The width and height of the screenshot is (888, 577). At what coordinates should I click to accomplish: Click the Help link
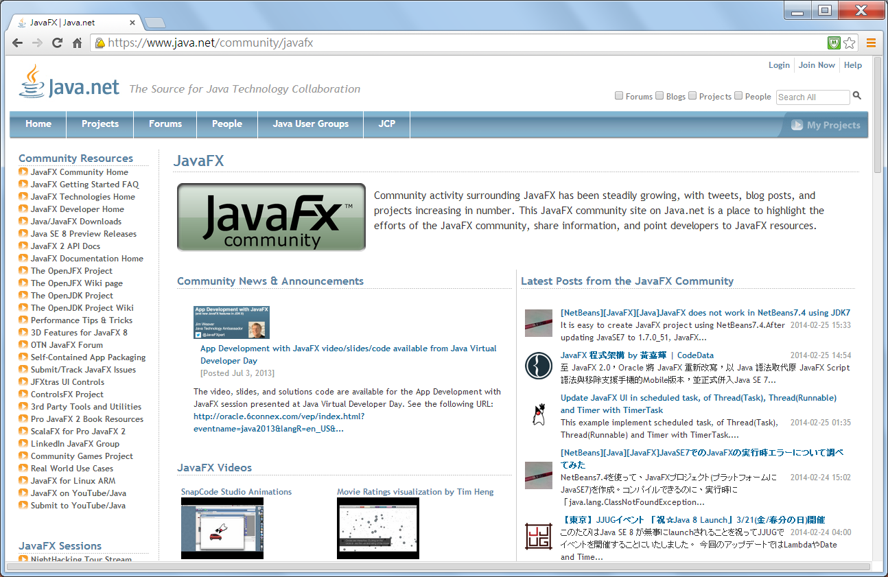(x=853, y=65)
